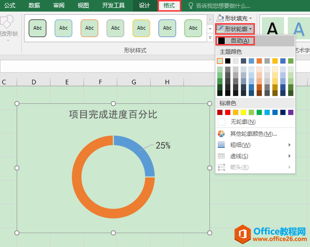Select standard purple color swatch
This screenshot has width=310, height=247.
[x=291, y=112]
